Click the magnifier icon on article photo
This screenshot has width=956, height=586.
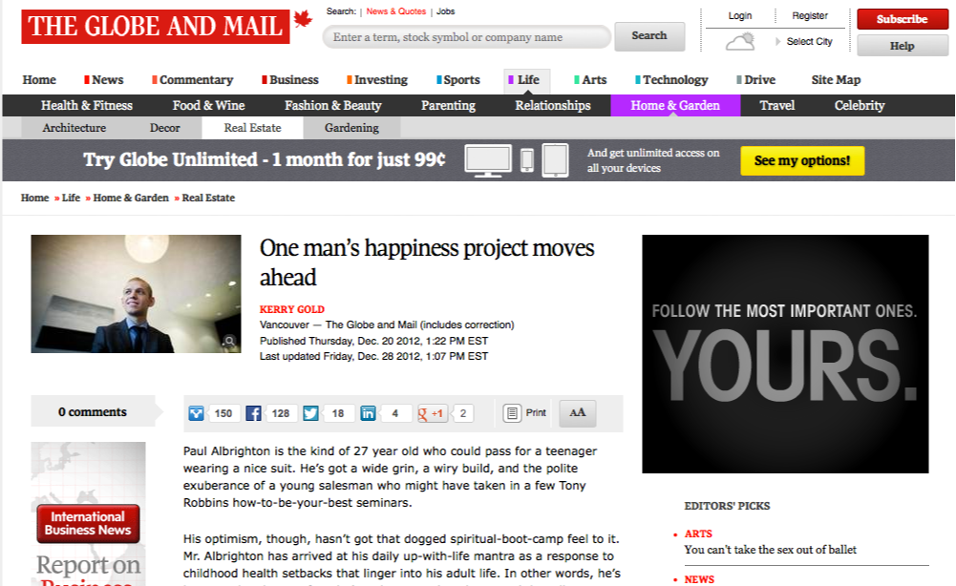pyautogui.click(x=229, y=341)
